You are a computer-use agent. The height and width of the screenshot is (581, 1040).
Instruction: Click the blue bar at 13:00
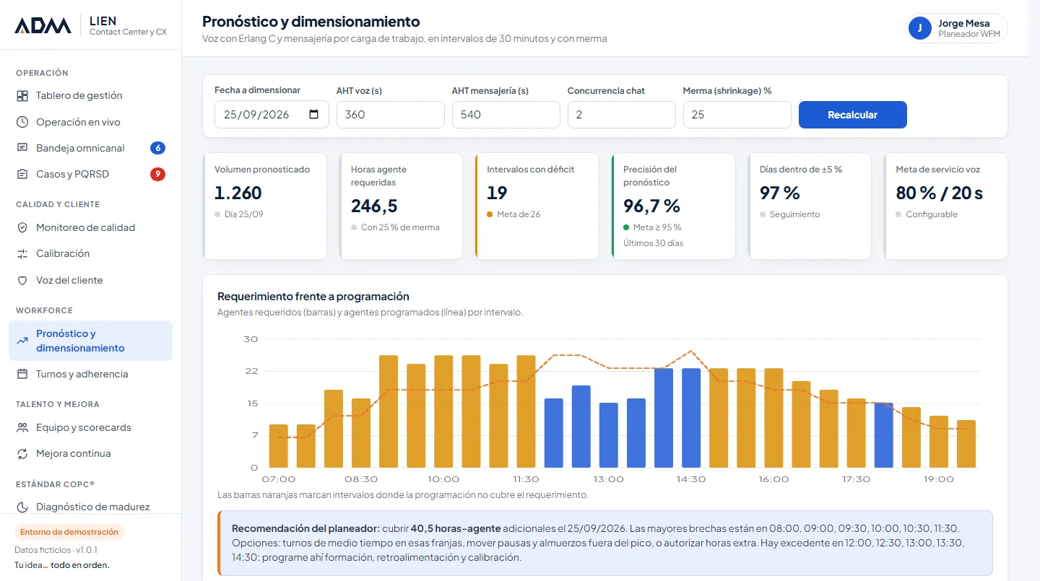coord(609,435)
